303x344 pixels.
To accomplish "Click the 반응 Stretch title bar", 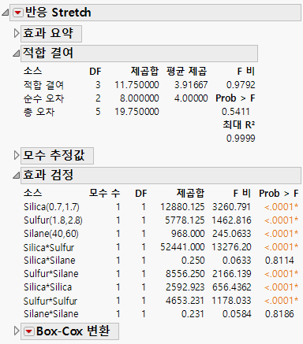I will click(x=155, y=13).
